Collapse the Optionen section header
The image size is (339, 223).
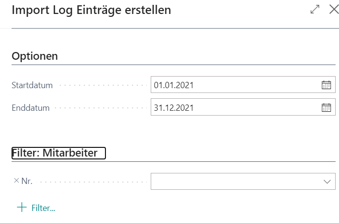pos(35,56)
